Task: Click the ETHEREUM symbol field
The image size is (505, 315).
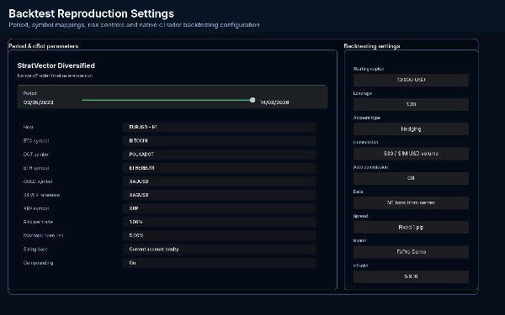Action: (x=219, y=168)
